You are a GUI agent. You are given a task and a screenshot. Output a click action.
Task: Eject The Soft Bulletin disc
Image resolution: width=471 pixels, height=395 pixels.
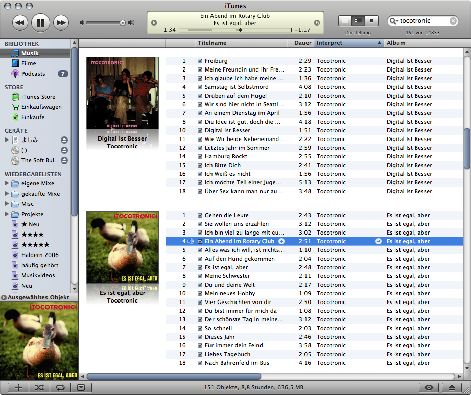[x=64, y=160]
